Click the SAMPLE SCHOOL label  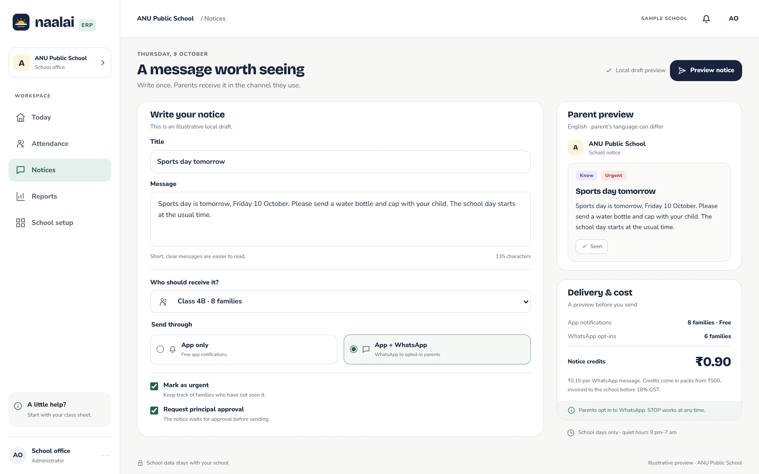664,18
